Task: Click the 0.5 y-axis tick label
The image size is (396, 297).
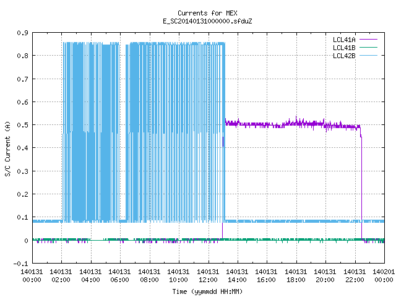Action: tap(22, 125)
